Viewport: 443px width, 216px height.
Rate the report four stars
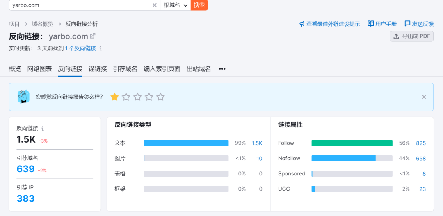pos(149,97)
